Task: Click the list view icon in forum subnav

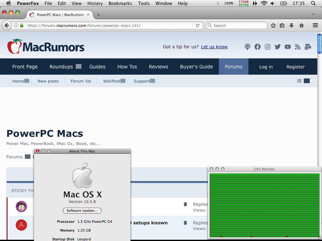Action: [299, 81]
